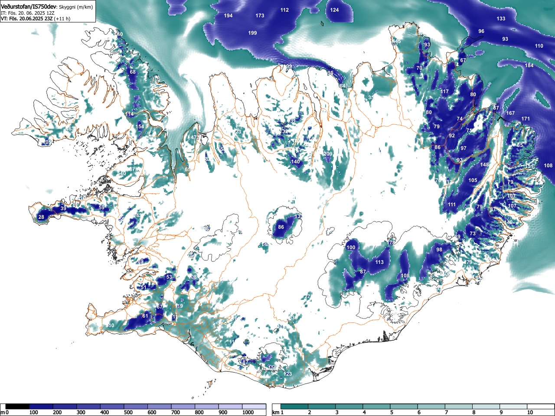The height and width of the screenshot is (416, 555).
Task: Click the visibility value 167 on the east coast
Action: (x=510, y=113)
